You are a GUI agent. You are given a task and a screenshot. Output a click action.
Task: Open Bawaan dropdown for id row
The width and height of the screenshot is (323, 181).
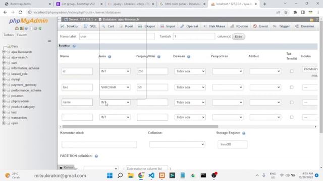[190, 71]
